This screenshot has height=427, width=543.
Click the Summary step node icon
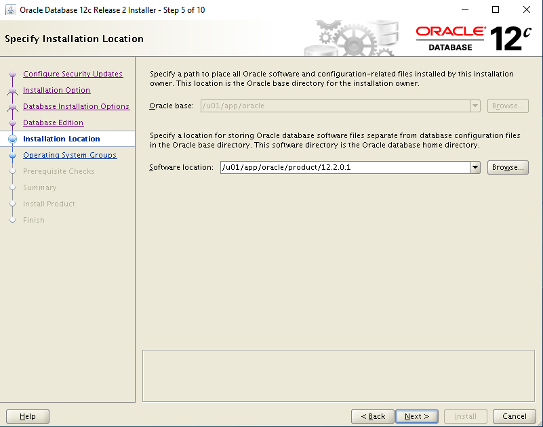pyautogui.click(x=12, y=187)
